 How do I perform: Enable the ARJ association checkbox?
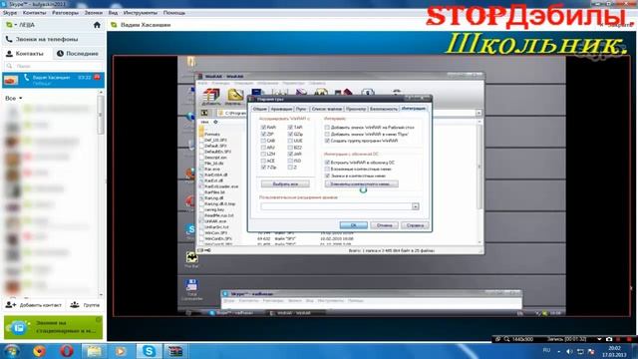click(263, 148)
